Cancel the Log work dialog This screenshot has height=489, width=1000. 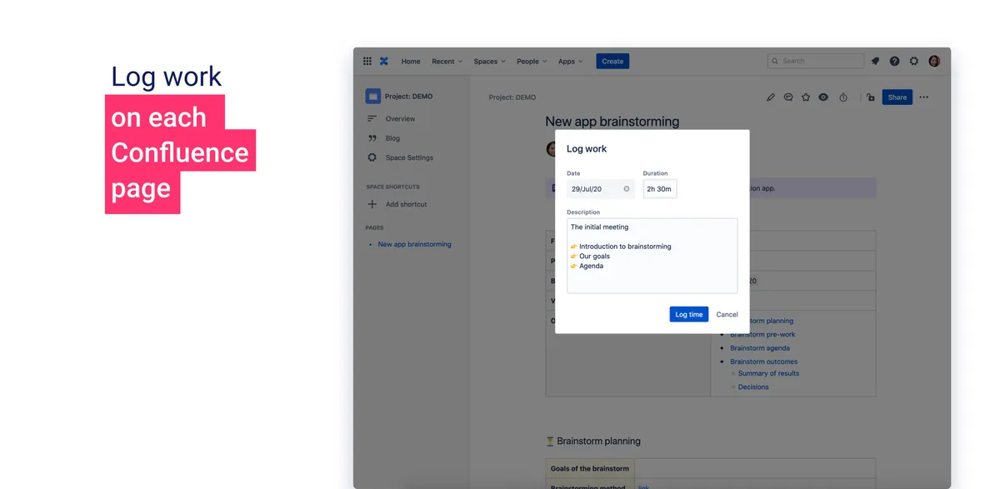pyautogui.click(x=727, y=314)
